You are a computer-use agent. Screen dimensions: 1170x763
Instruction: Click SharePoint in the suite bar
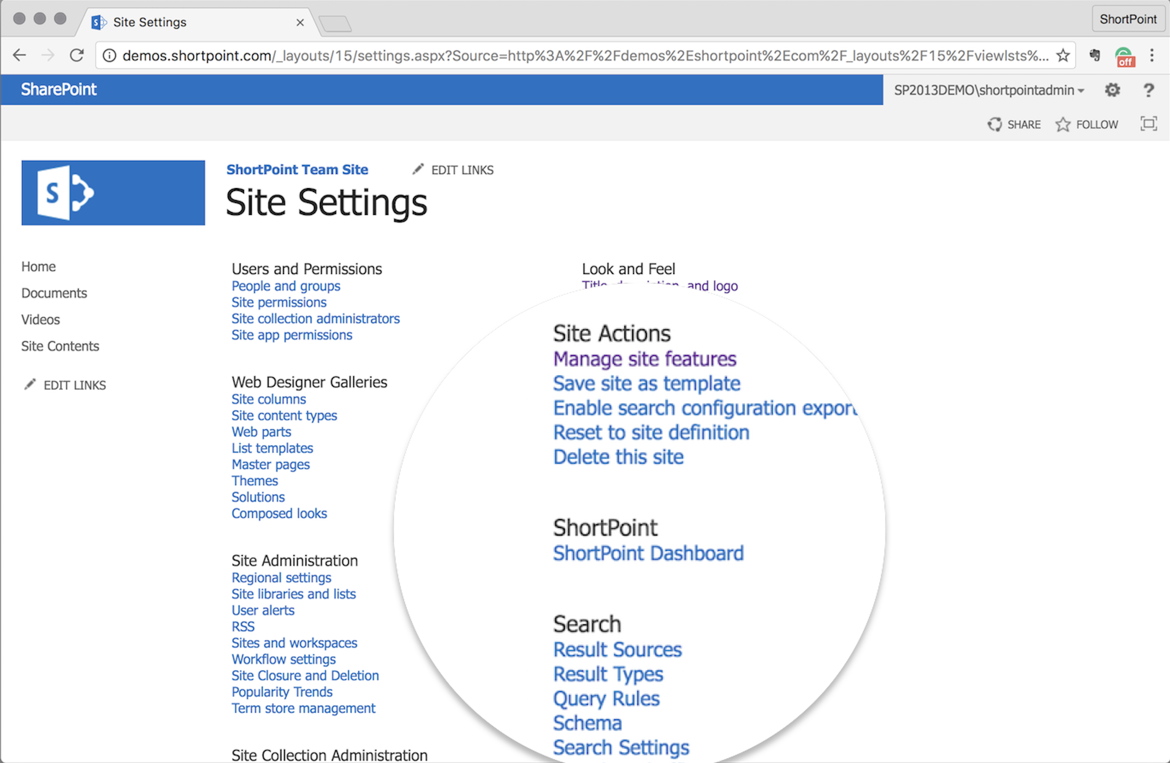click(59, 89)
